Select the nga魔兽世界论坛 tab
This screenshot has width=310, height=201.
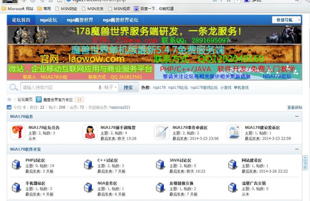121,20
